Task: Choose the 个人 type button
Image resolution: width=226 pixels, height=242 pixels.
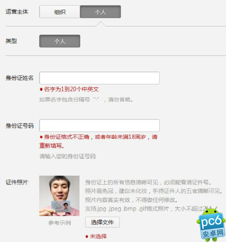Action: [60, 41]
